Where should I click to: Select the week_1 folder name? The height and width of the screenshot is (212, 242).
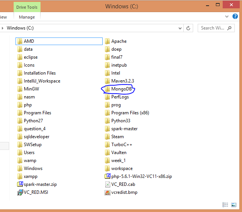click(x=119, y=161)
